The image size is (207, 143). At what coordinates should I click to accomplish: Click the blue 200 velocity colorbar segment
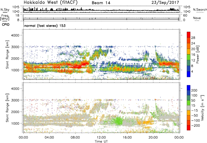pyautogui.click(x=189, y=88)
